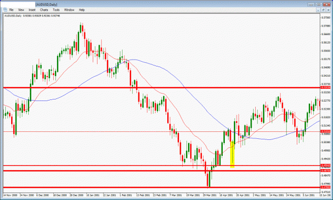The image size is (333, 200).
Task: Click the 0.57080 price axis label
Action: 326,26
